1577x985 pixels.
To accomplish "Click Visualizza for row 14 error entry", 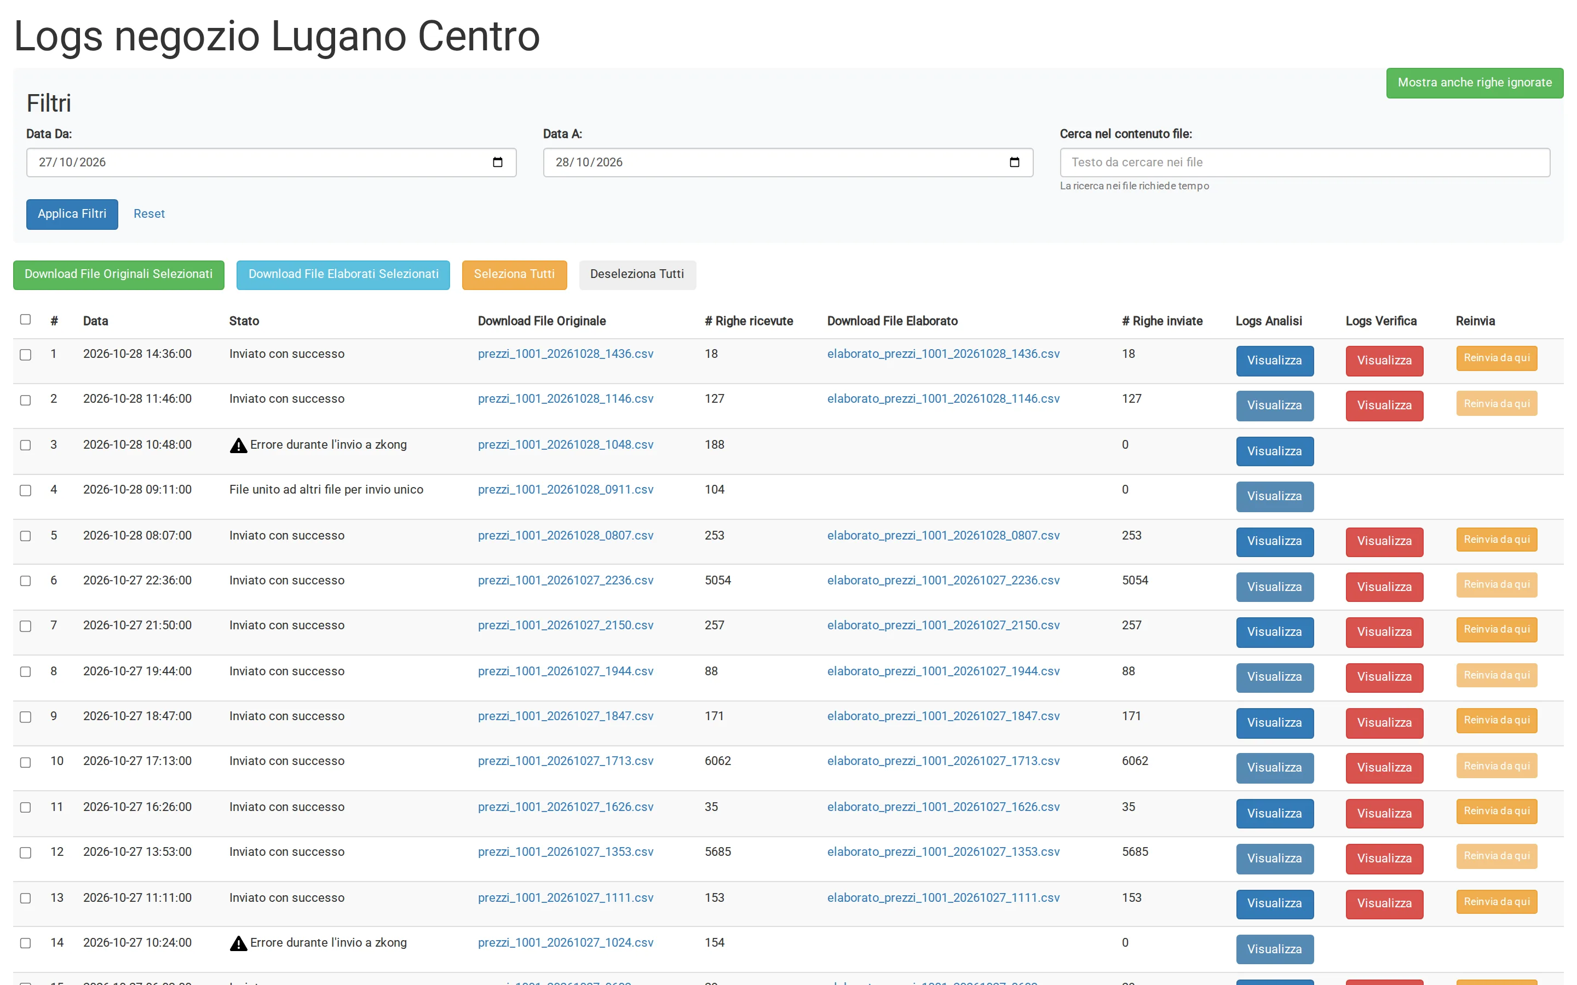I will point(1275,949).
